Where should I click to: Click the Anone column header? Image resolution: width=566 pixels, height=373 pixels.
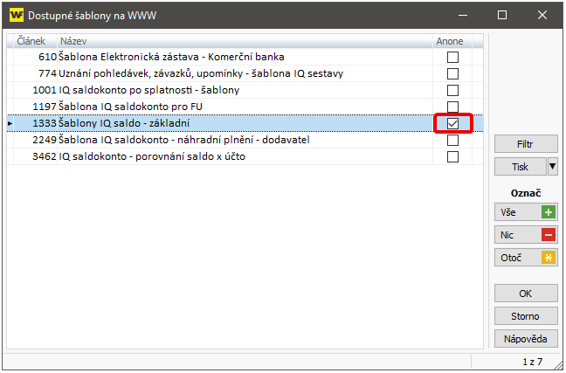click(452, 41)
